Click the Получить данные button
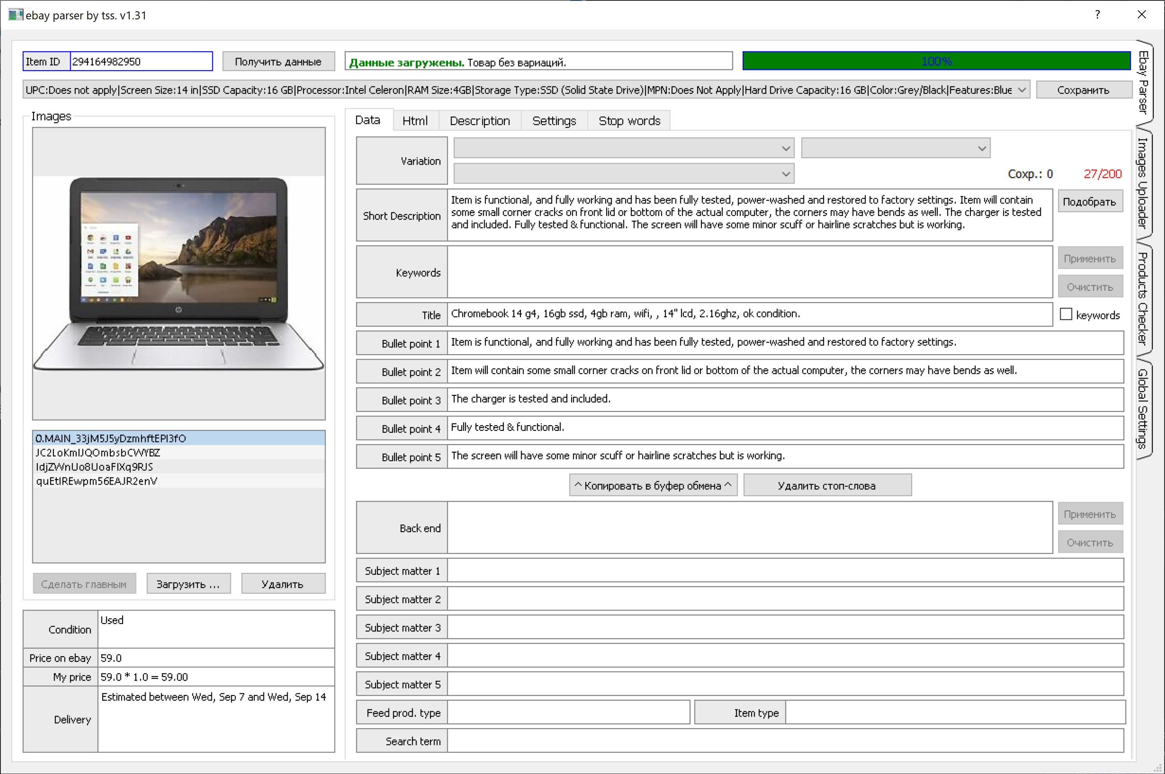The image size is (1165, 774). [x=278, y=61]
